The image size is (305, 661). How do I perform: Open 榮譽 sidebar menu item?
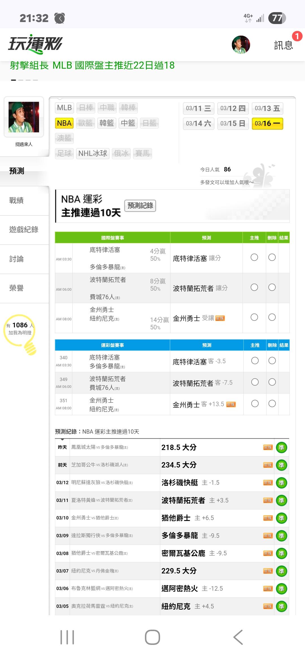tap(24, 288)
